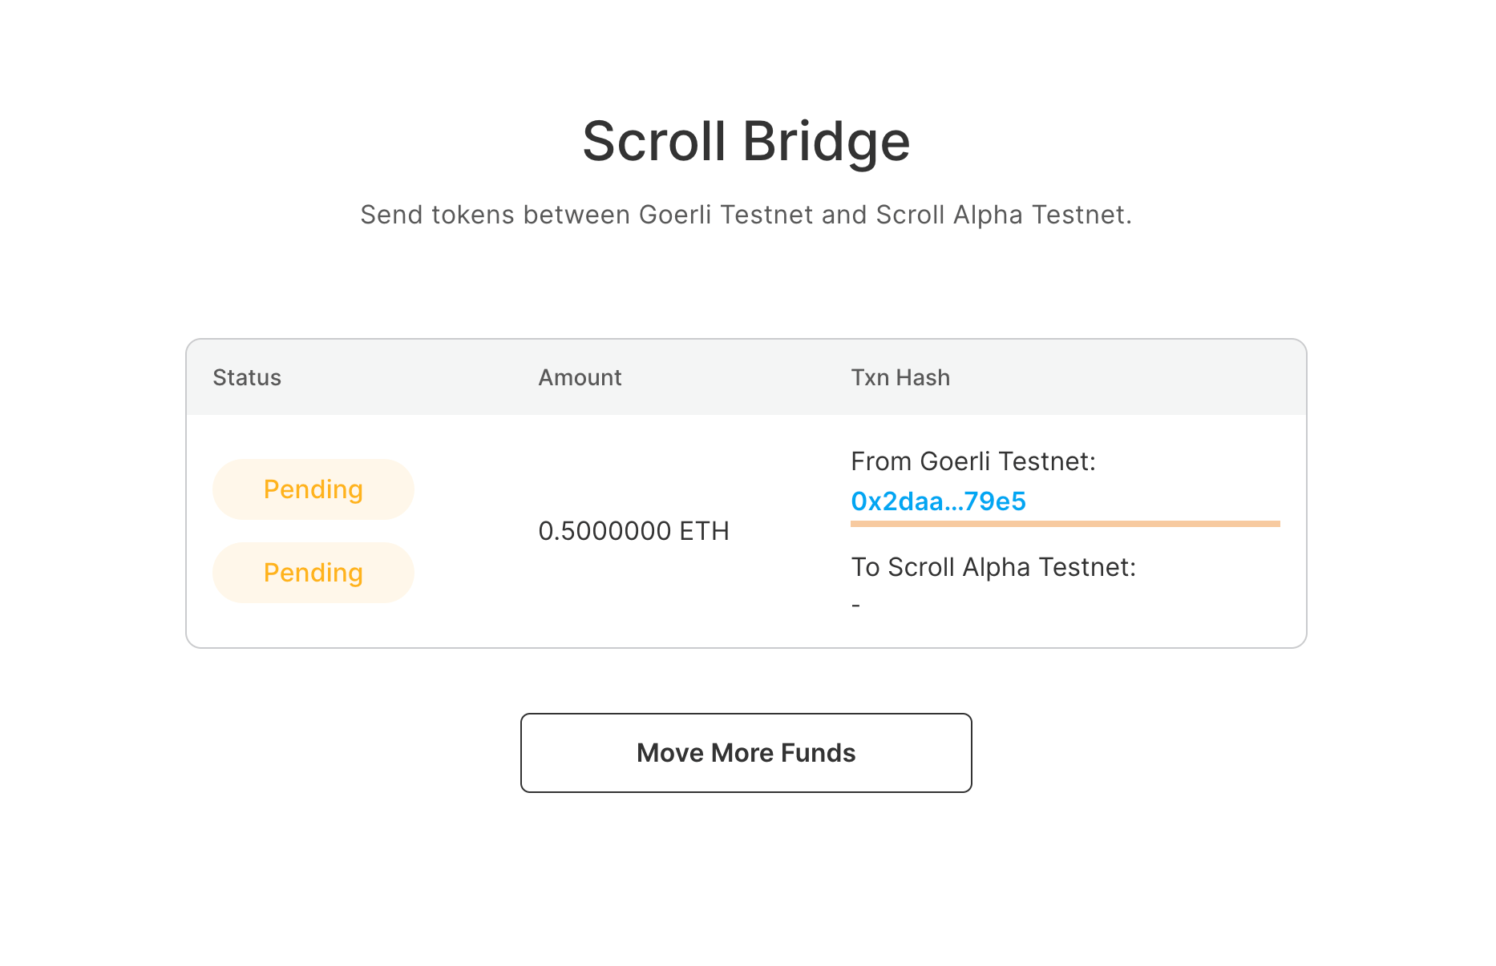
Task: Click the 0.5000000 amount value
Action: tap(604, 531)
